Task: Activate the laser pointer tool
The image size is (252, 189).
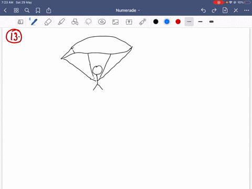Action: coord(143,22)
